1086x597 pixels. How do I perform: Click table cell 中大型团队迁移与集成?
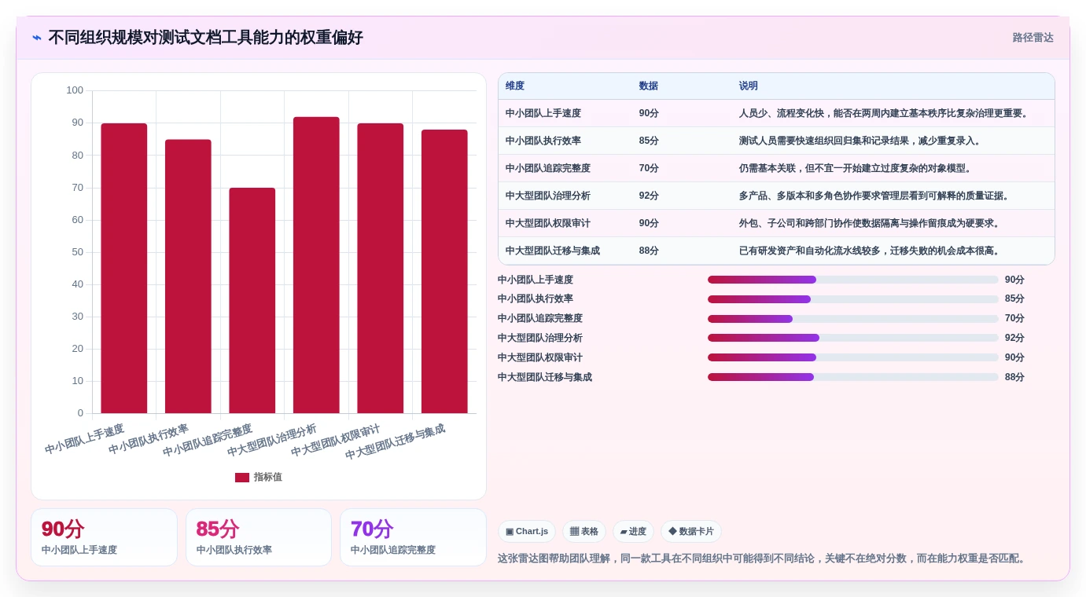click(x=553, y=251)
